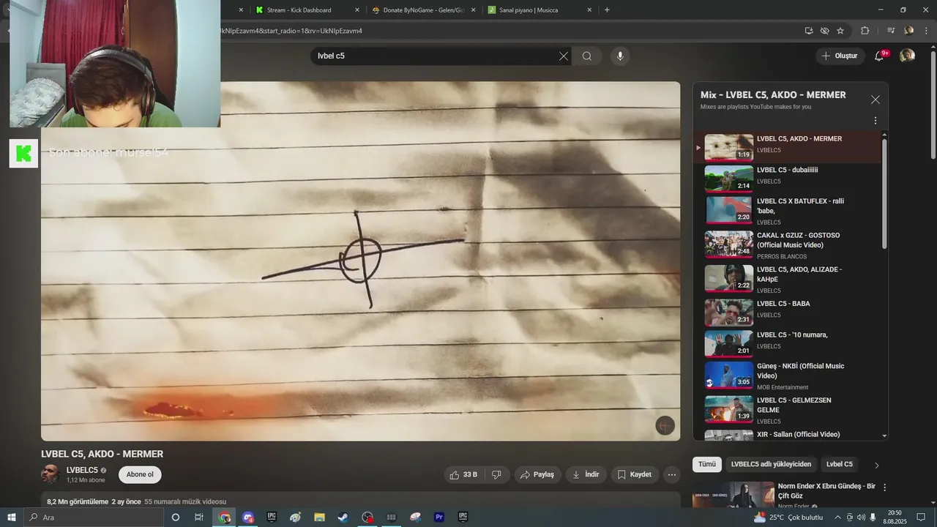Open Chrome extensions puzzle icon
This screenshot has height=527, width=937.
[865, 31]
